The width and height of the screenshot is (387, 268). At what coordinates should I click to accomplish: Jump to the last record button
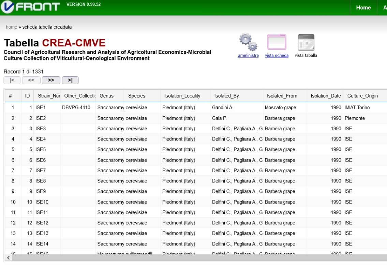click(70, 80)
